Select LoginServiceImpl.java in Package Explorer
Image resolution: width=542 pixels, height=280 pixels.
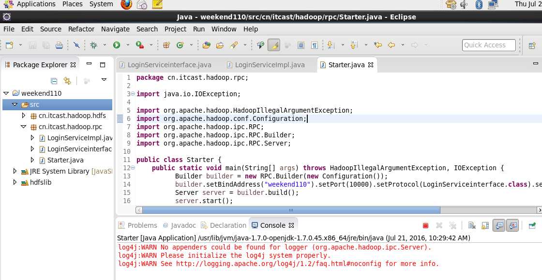point(79,138)
